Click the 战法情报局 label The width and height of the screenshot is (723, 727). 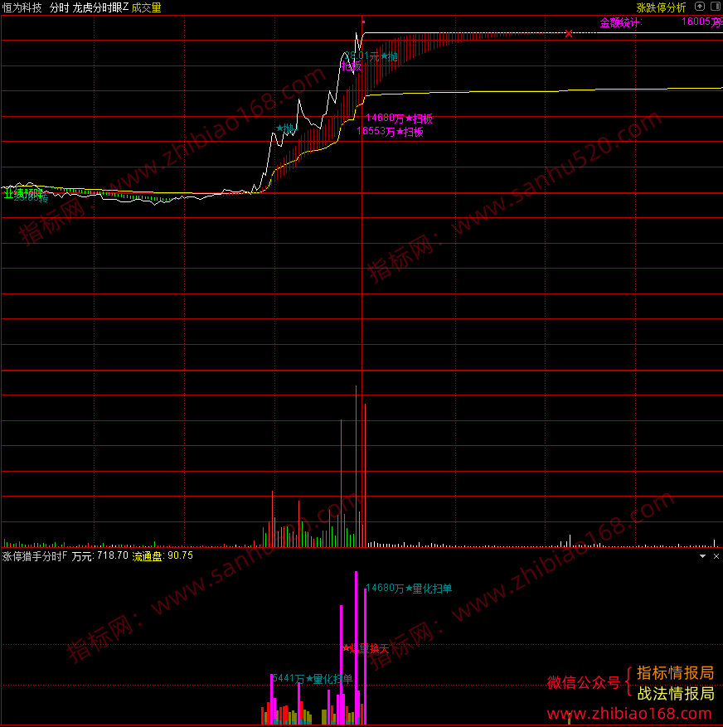(x=675, y=693)
